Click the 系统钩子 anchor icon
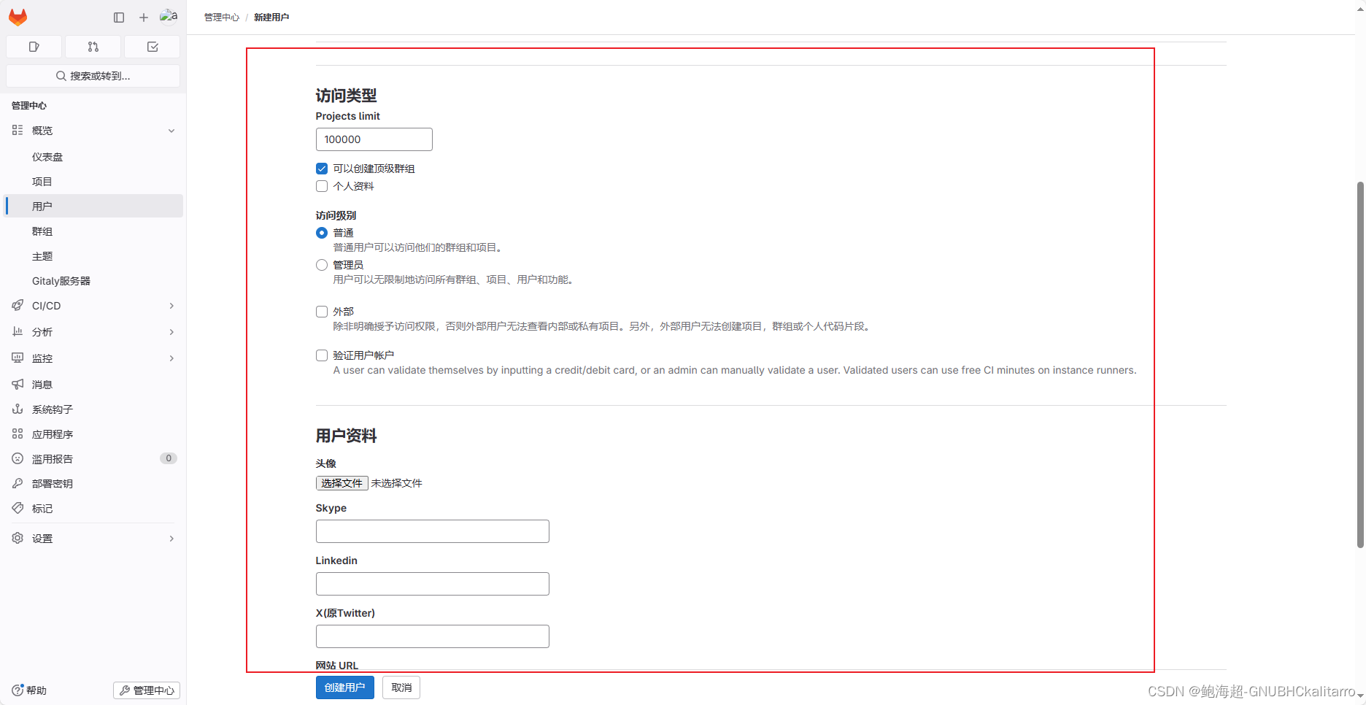1366x705 pixels. pos(18,409)
